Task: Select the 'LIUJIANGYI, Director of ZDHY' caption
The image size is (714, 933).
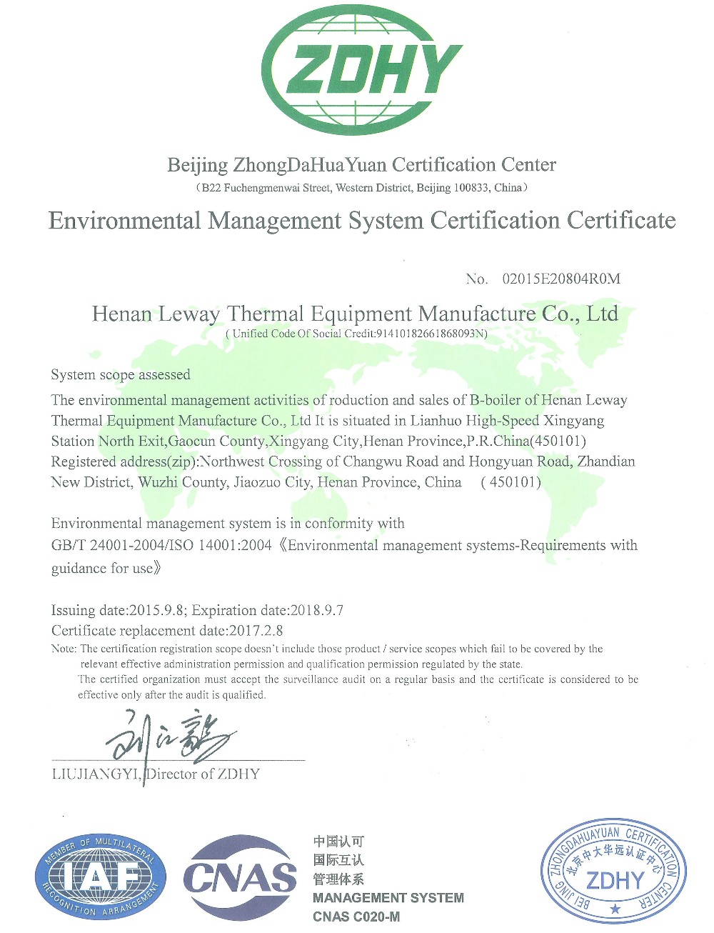Action: coord(156,774)
